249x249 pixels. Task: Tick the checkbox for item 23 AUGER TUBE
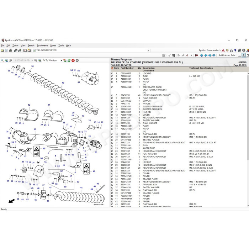point(112,148)
